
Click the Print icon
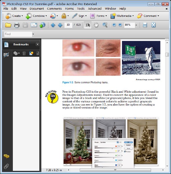tap(17, 25)
